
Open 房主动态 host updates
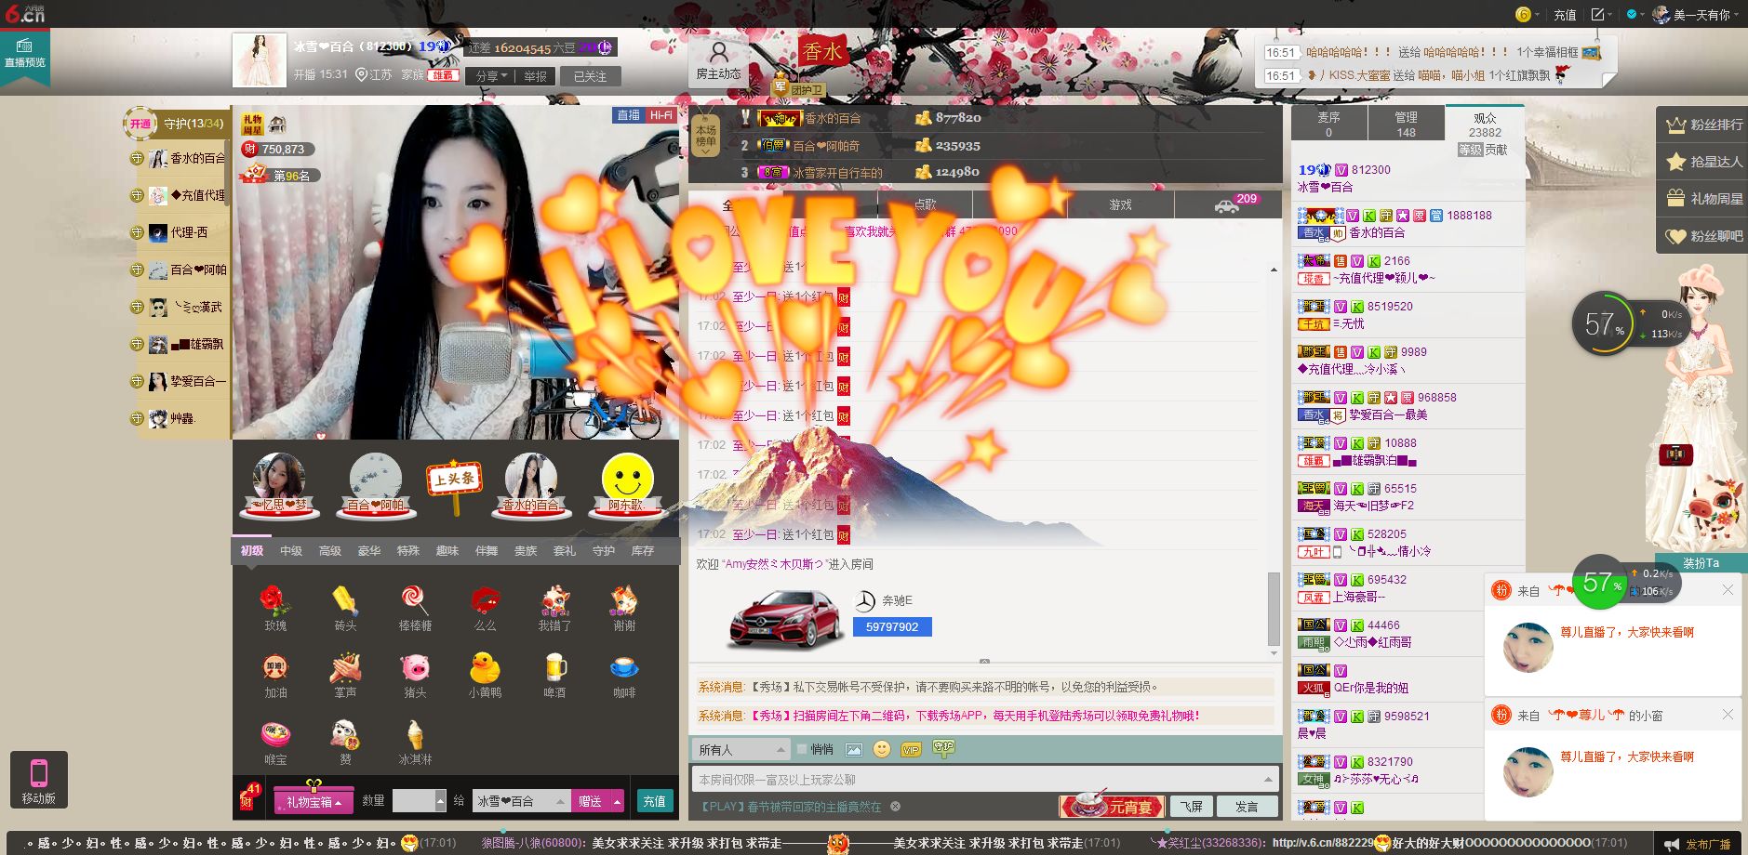(718, 60)
